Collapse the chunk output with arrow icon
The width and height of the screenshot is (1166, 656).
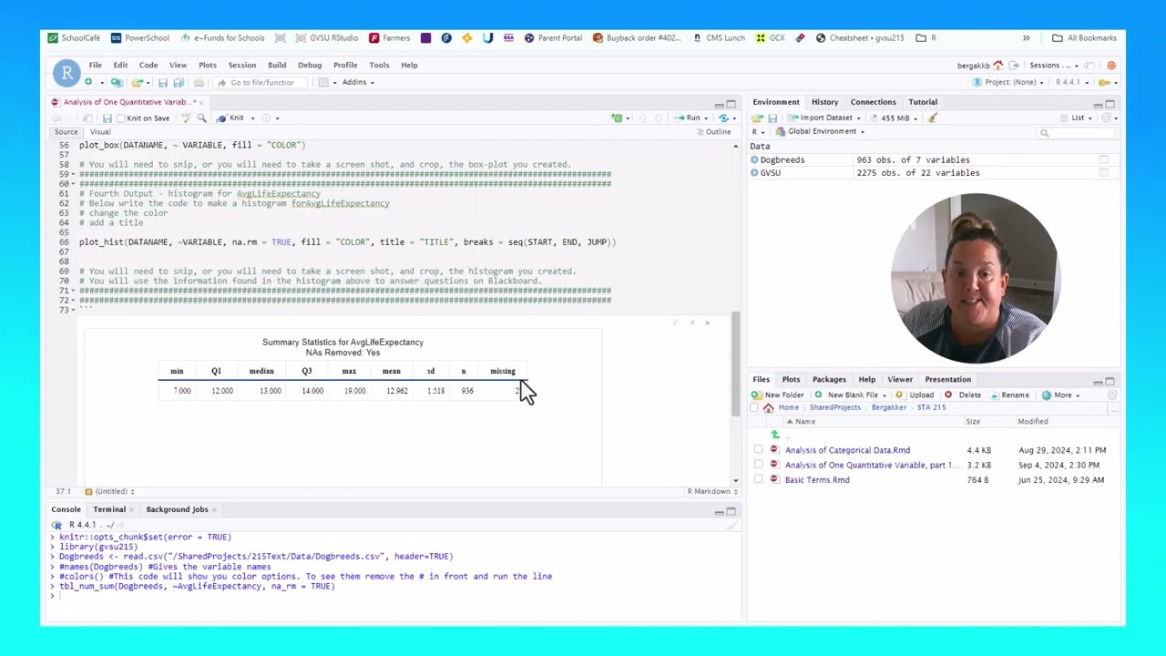(x=692, y=323)
